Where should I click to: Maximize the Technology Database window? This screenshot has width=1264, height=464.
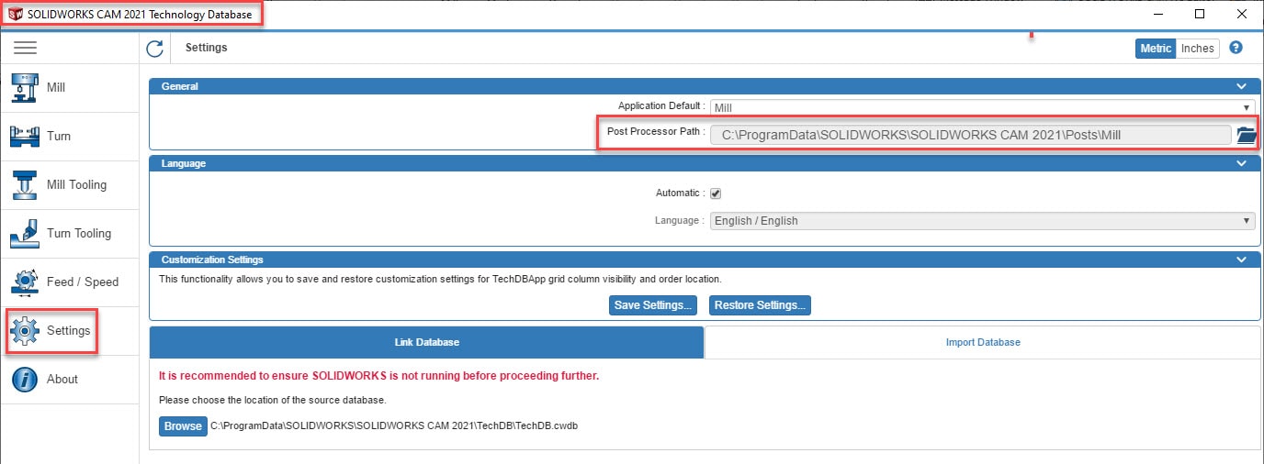tap(1200, 14)
